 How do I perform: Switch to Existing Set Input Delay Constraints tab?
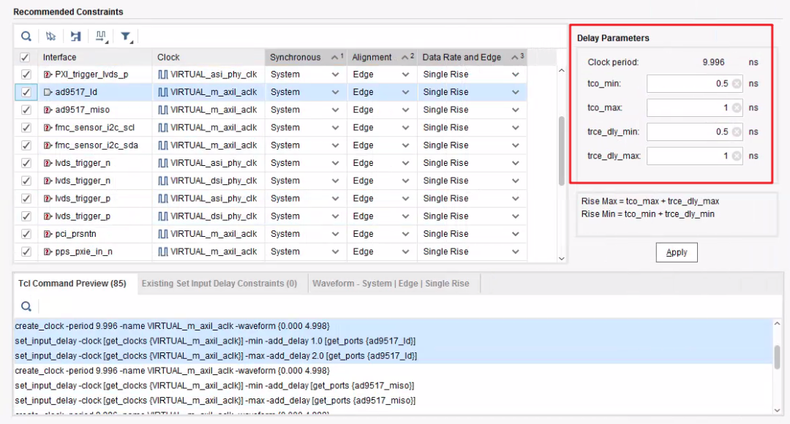point(219,283)
